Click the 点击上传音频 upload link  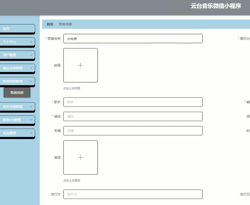[72, 180]
